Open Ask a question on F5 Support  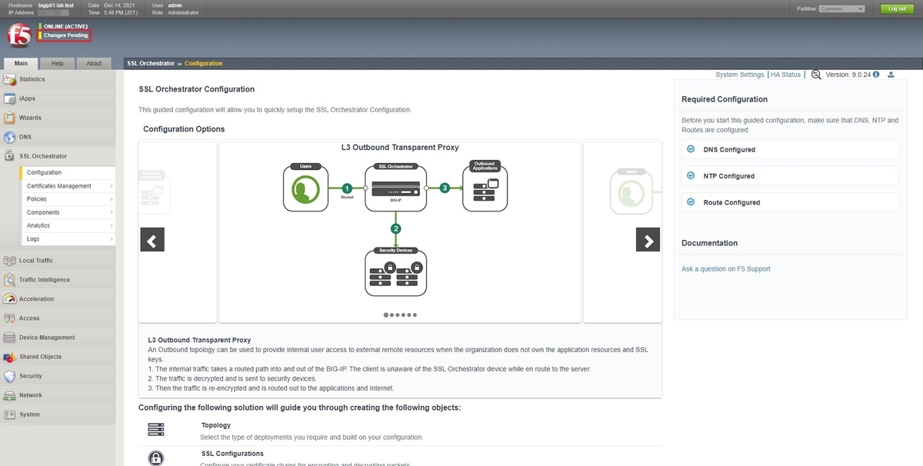tap(728, 268)
